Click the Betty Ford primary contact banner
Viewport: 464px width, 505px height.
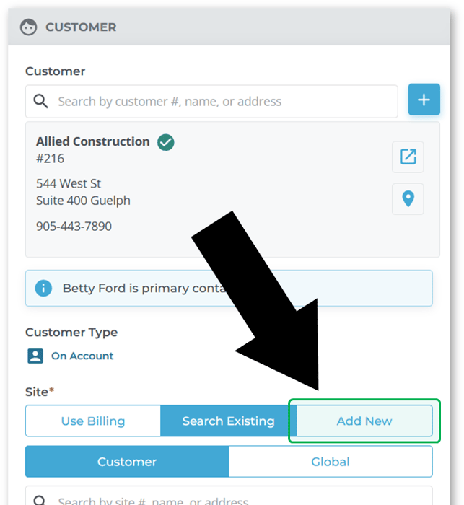coord(144,289)
